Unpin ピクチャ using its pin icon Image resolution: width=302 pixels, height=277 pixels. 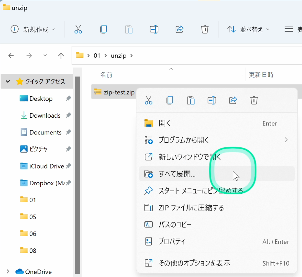click(x=68, y=149)
